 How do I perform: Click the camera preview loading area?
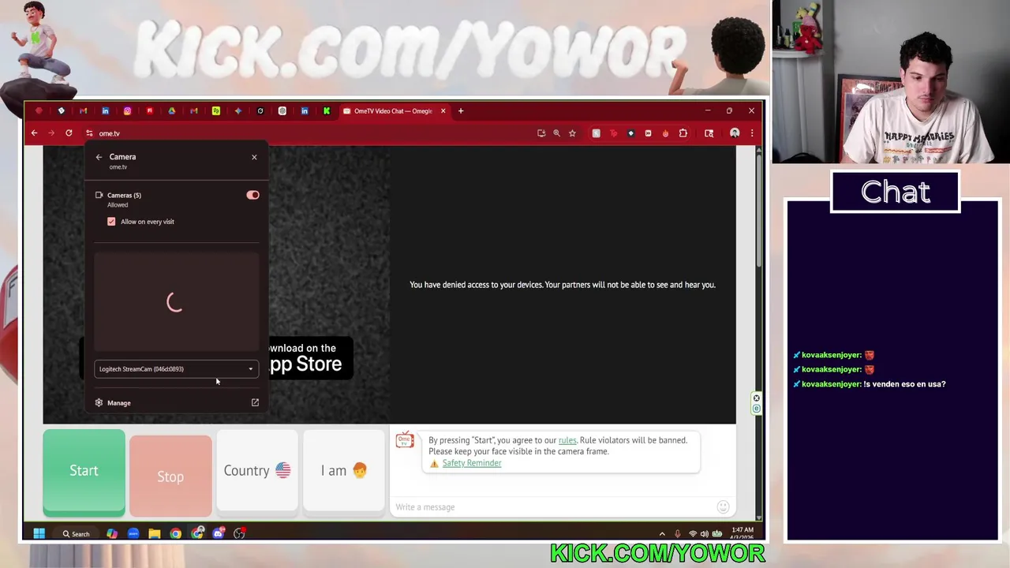click(x=176, y=302)
